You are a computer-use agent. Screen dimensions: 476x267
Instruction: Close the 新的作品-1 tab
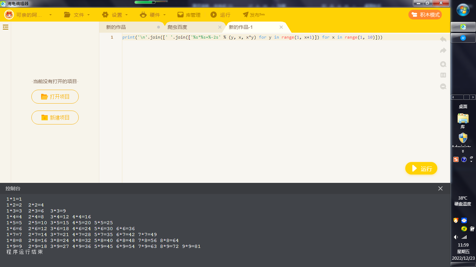pyautogui.click(x=281, y=27)
